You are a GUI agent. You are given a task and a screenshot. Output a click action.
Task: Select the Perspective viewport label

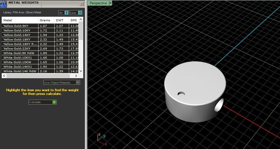pos(98,3)
